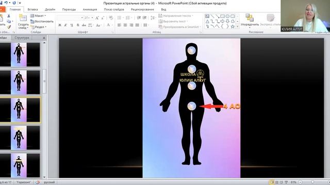Clear all formatting with the eraser icon
The width and height of the screenshot is (330, 185).
click(x=111, y=18)
